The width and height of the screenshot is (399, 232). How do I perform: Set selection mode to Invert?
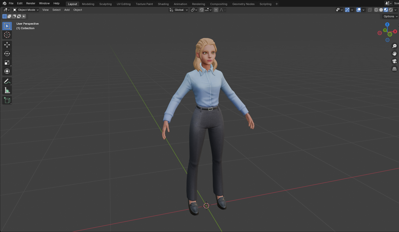coord(19,16)
